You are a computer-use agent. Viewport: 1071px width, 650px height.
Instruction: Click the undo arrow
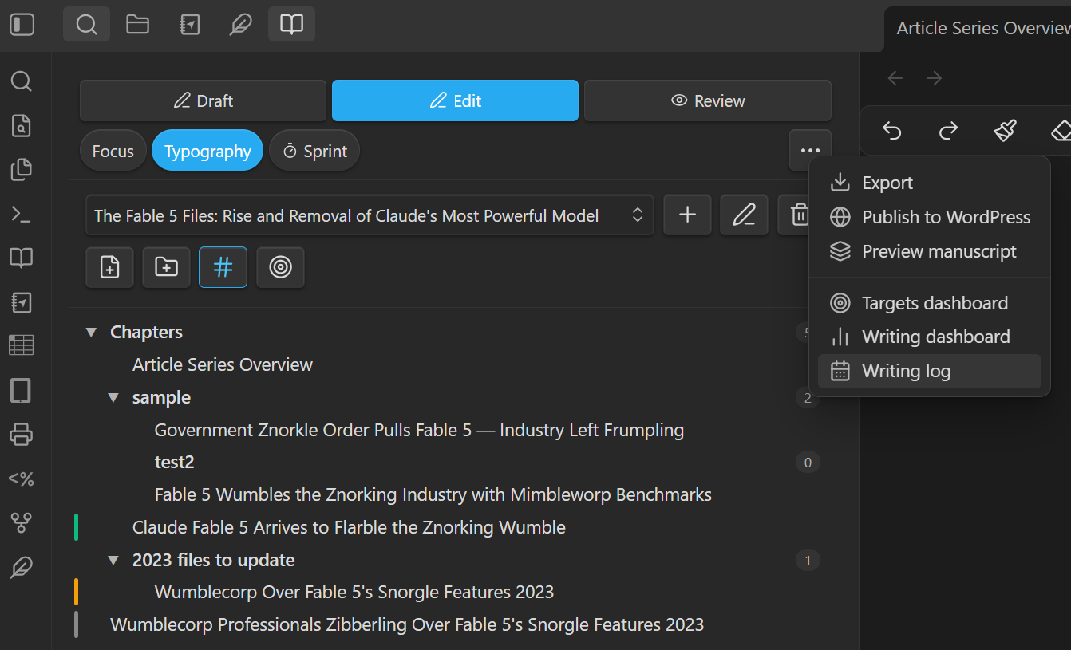(x=891, y=130)
